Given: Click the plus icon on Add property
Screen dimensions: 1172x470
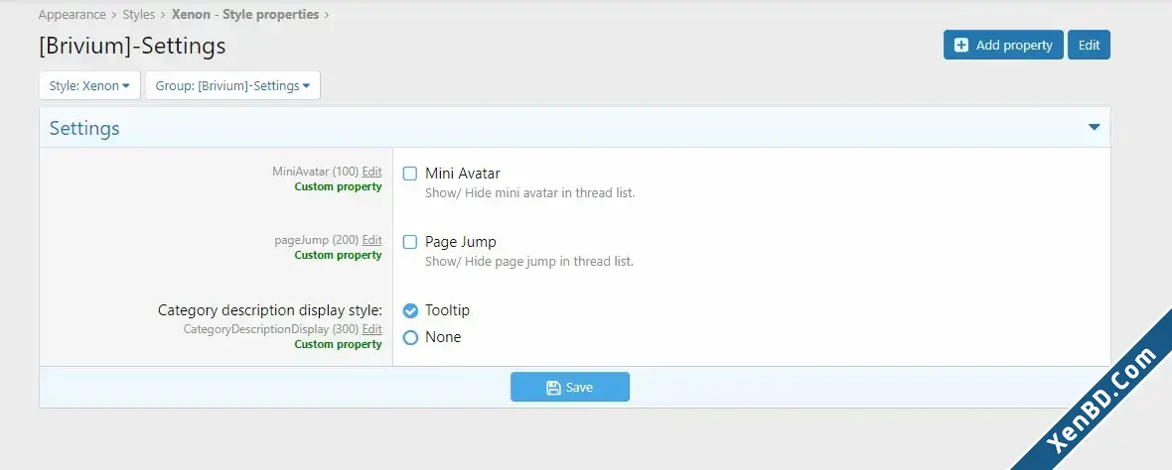Looking at the screenshot, I should click(x=961, y=46).
